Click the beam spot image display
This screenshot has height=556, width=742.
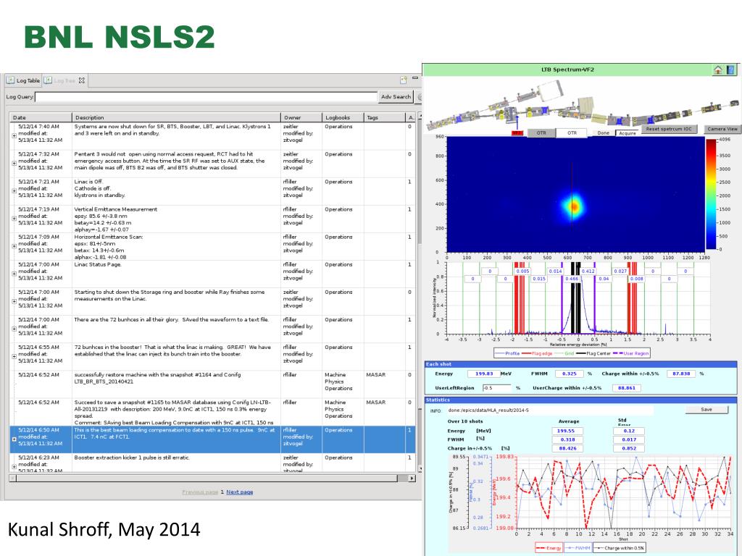coord(575,194)
